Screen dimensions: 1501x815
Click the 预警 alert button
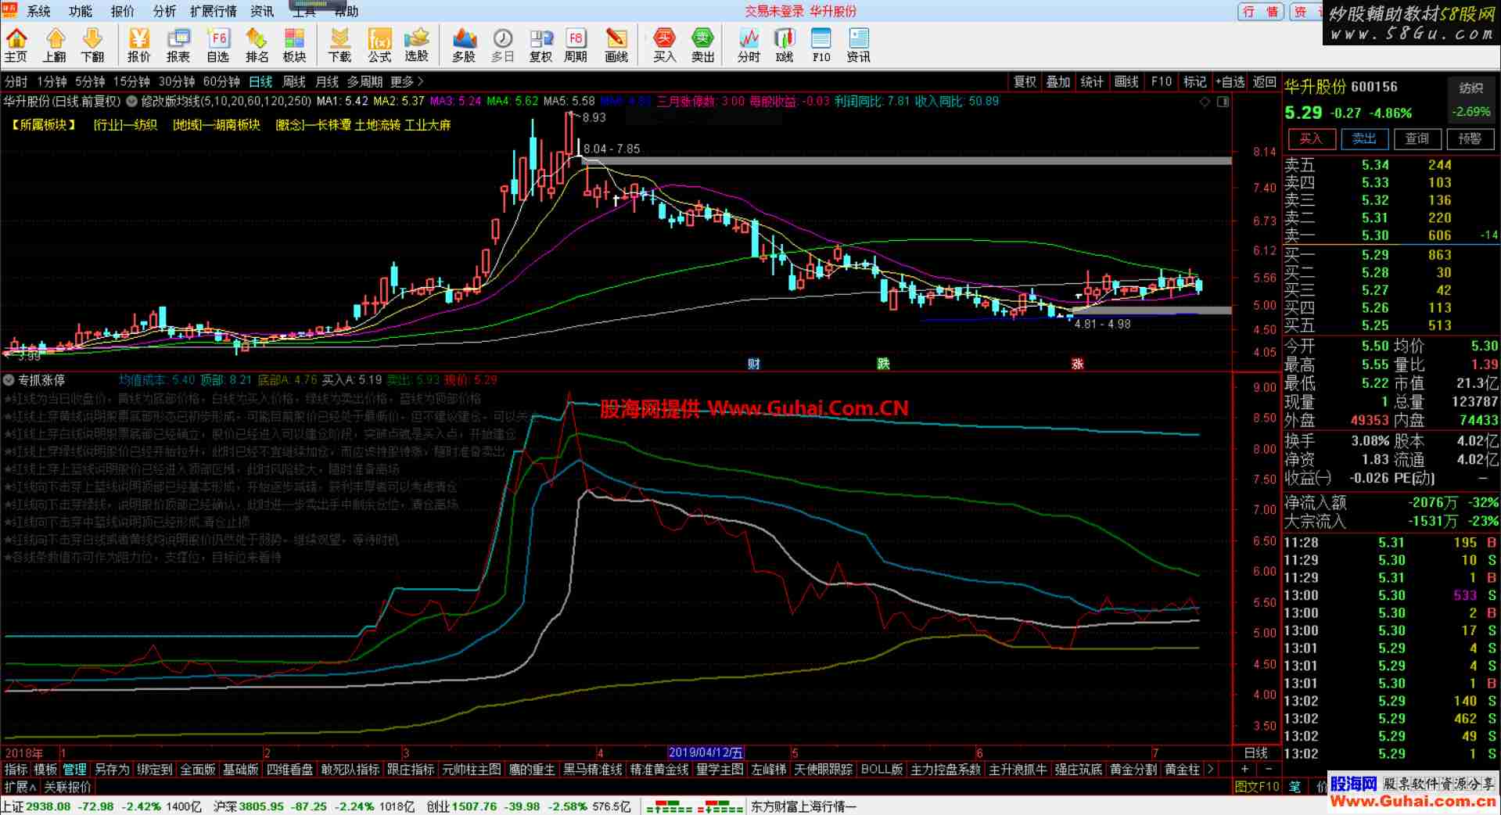coord(1470,138)
